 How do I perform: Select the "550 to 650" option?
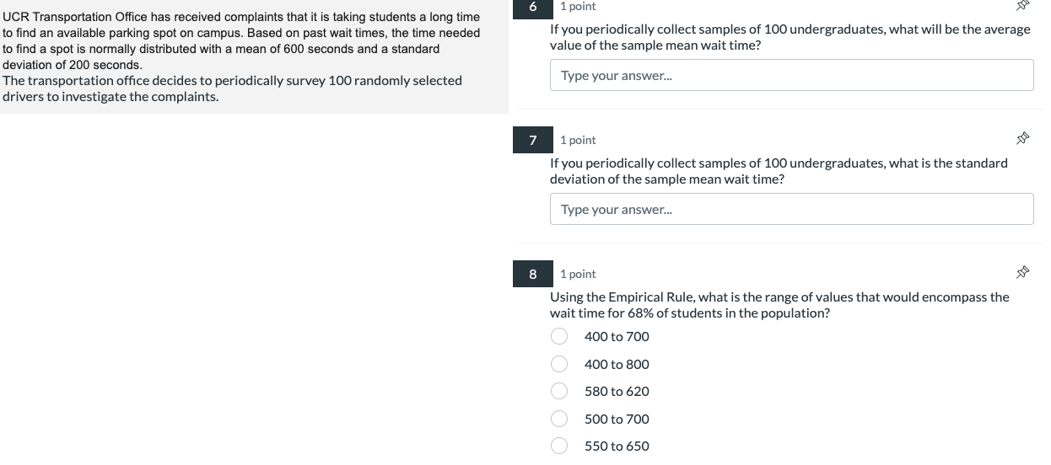[559, 446]
